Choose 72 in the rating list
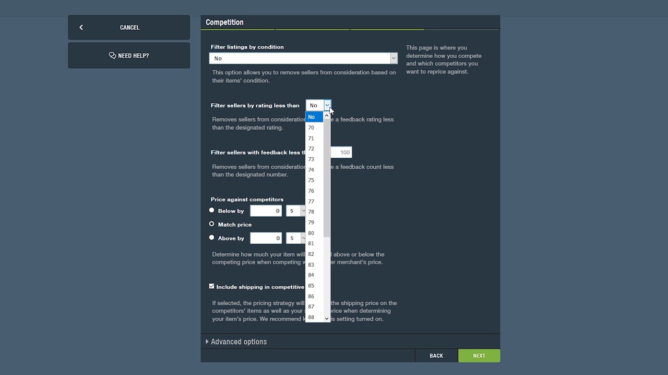 click(x=315, y=148)
